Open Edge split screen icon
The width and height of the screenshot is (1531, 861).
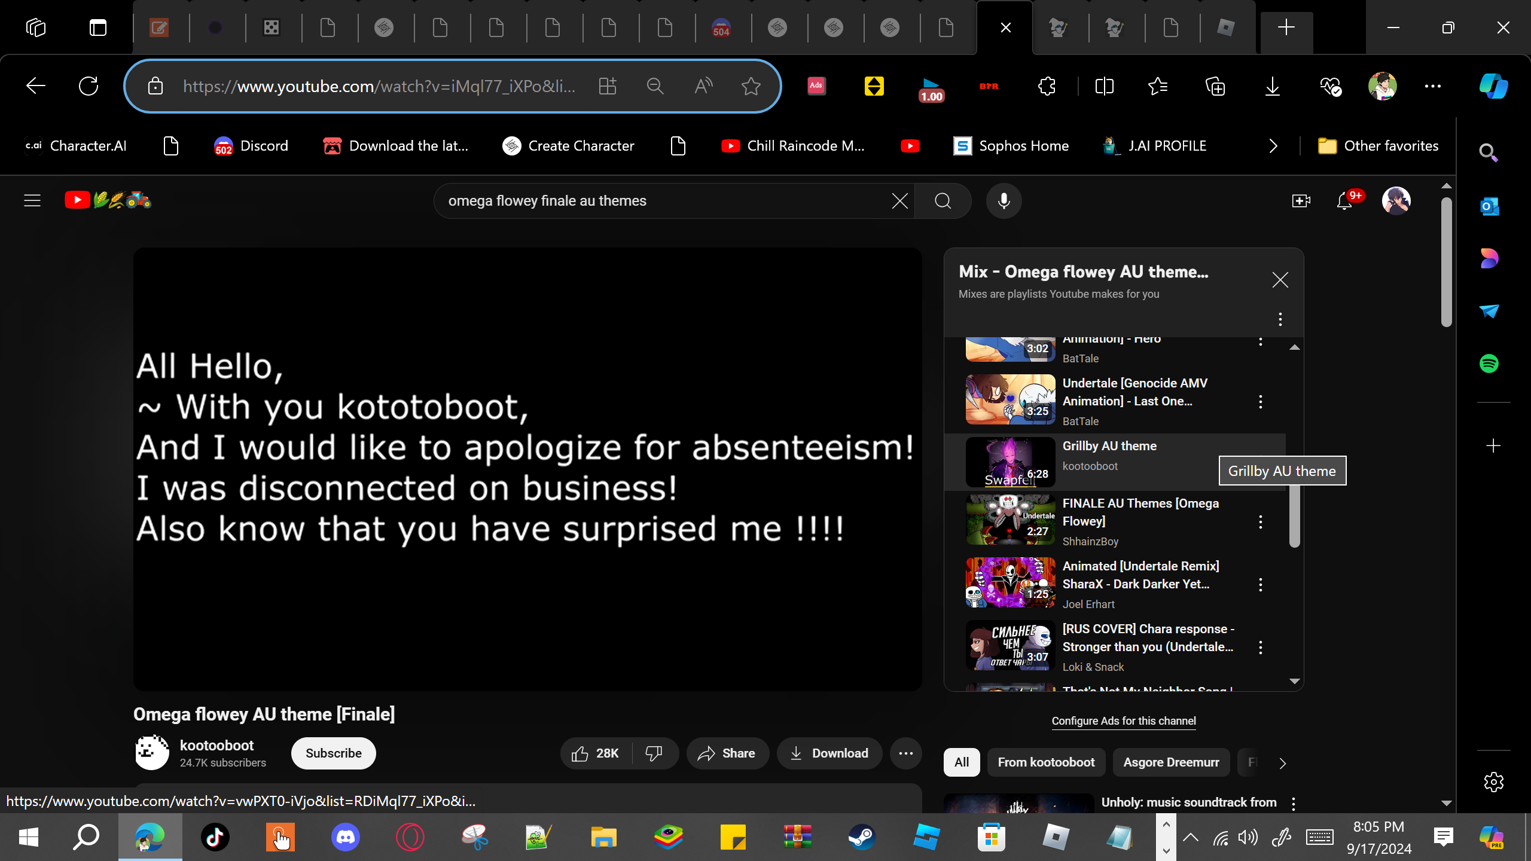point(1104,87)
